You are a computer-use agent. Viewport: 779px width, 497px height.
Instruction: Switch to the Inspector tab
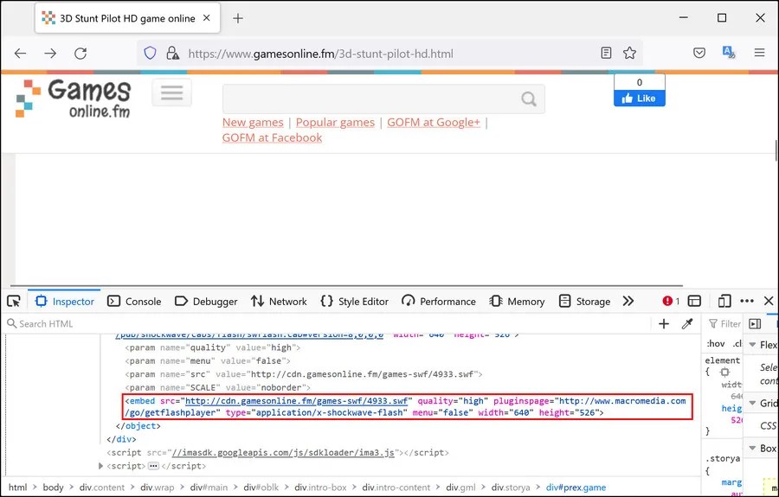[x=65, y=301]
